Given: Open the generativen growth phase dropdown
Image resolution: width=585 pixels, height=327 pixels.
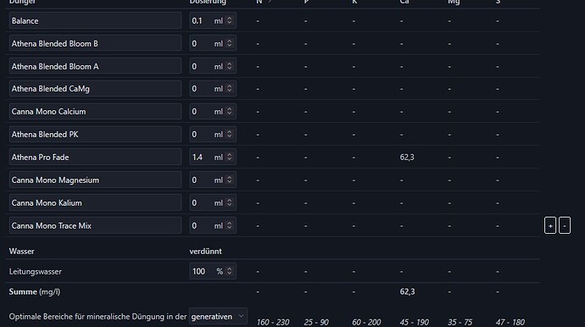Looking at the screenshot, I should [218, 316].
